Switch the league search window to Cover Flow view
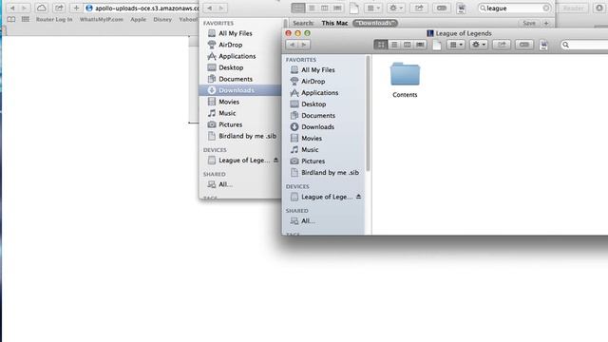Image resolution: width=608 pixels, height=342 pixels. click(x=338, y=8)
